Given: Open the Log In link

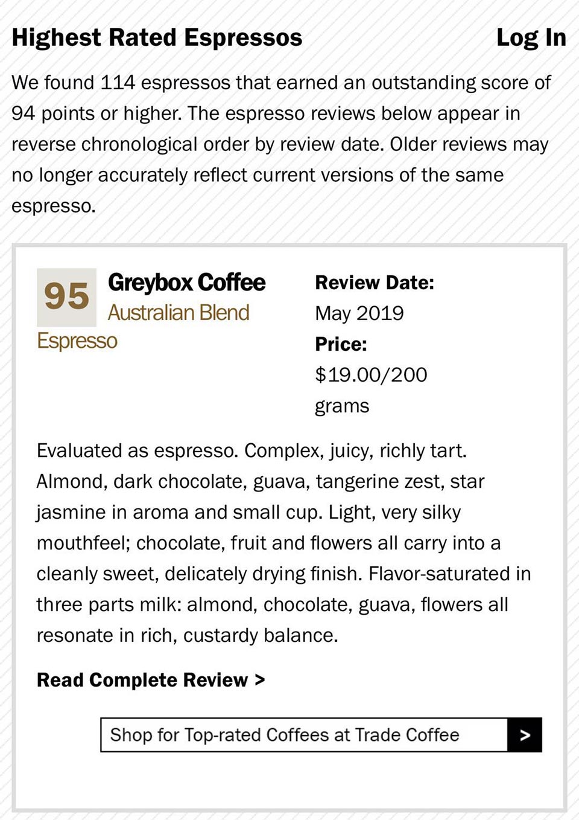Looking at the screenshot, I should (x=531, y=37).
